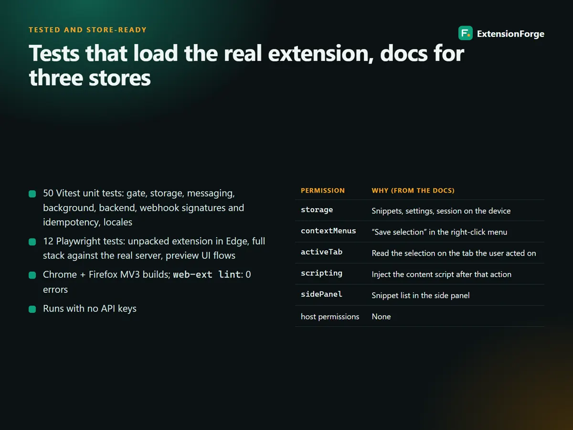Viewport: 573px width, 430px height.
Task: Select the 'Save selection' right-click menu description
Action: point(439,232)
